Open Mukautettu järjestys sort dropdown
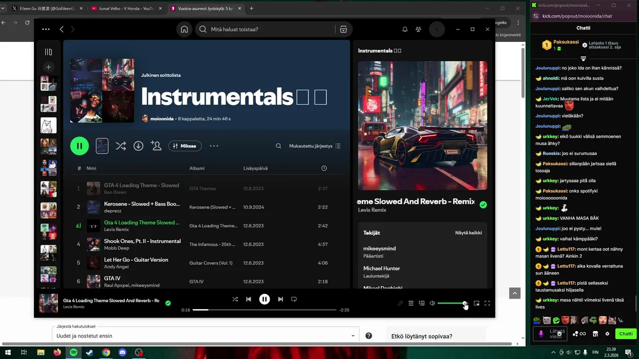 click(x=315, y=146)
